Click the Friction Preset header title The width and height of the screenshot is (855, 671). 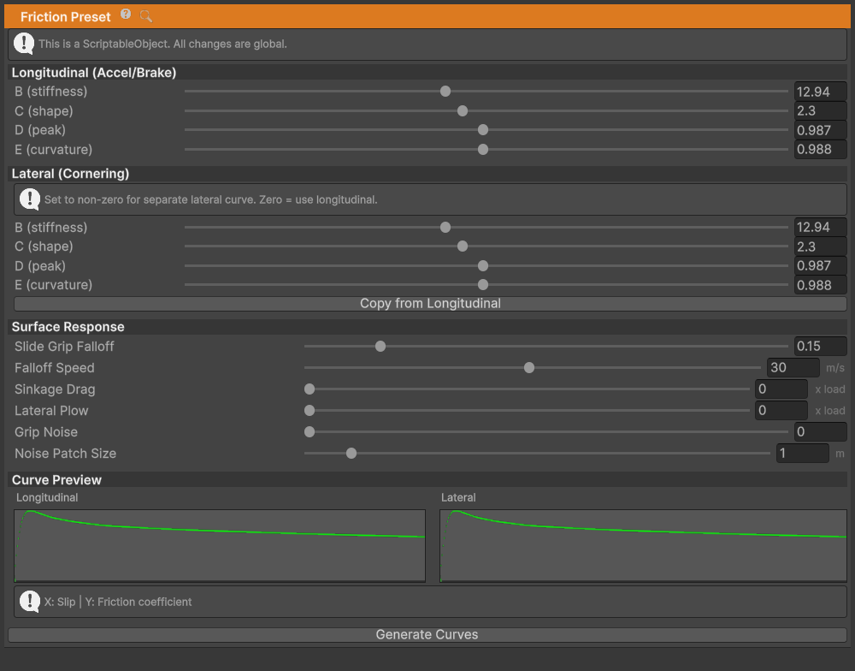(x=66, y=17)
